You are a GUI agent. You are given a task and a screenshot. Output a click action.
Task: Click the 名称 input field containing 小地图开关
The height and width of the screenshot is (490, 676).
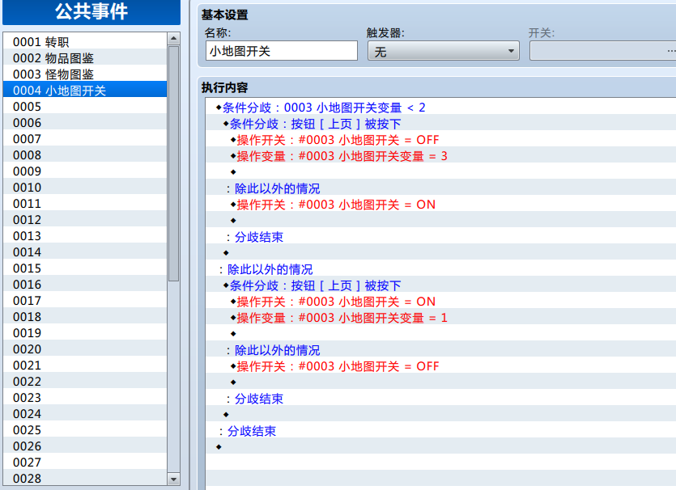282,51
